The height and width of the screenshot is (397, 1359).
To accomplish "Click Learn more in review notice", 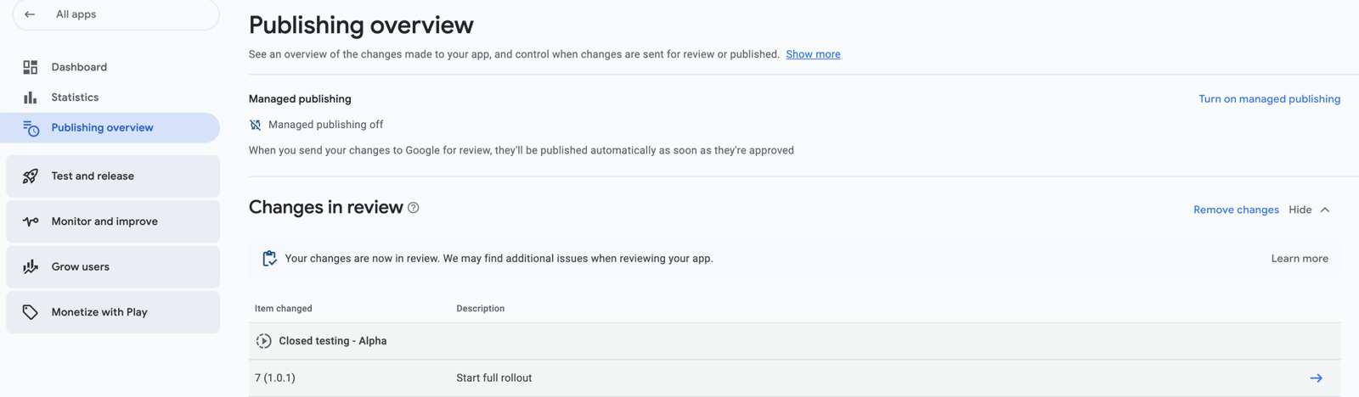I will [1300, 259].
